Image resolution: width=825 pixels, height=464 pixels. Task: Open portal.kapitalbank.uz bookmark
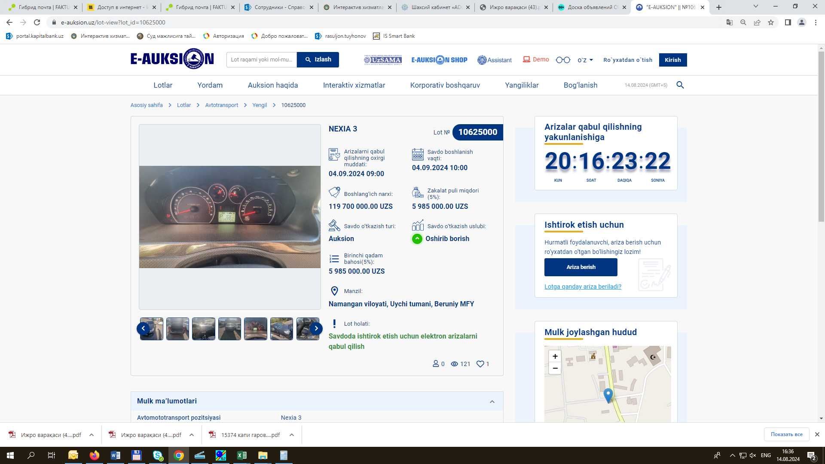coord(35,36)
